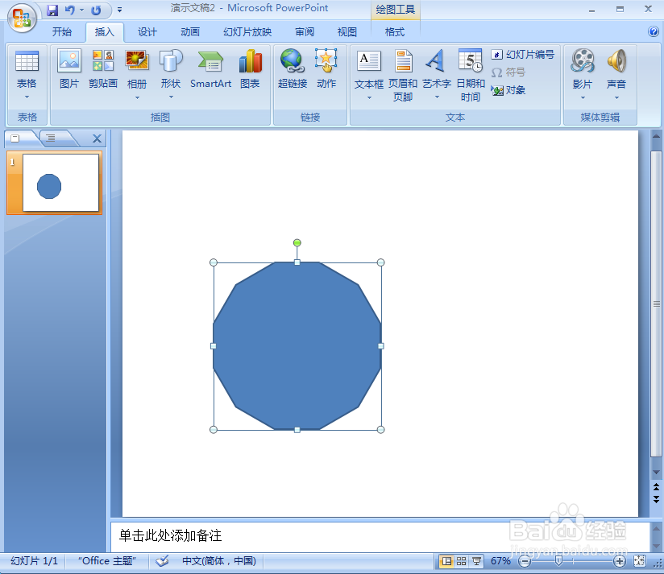
Task: Select slide 1 thumbnail
Action: pos(60,182)
